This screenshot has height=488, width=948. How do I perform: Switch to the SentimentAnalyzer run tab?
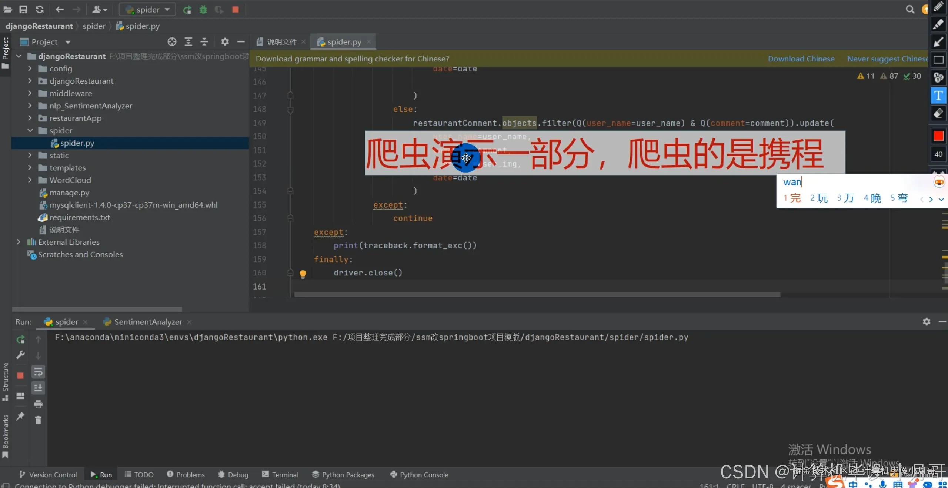[x=148, y=322]
